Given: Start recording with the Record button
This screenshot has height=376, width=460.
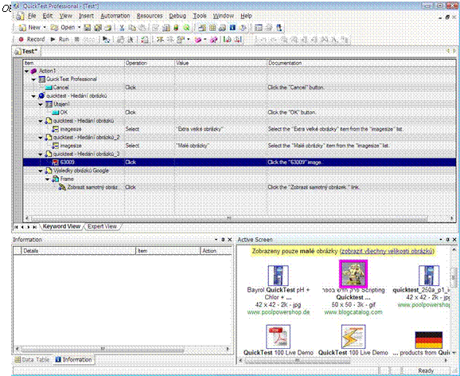Looking at the screenshot, I should (x=32, y=39).
